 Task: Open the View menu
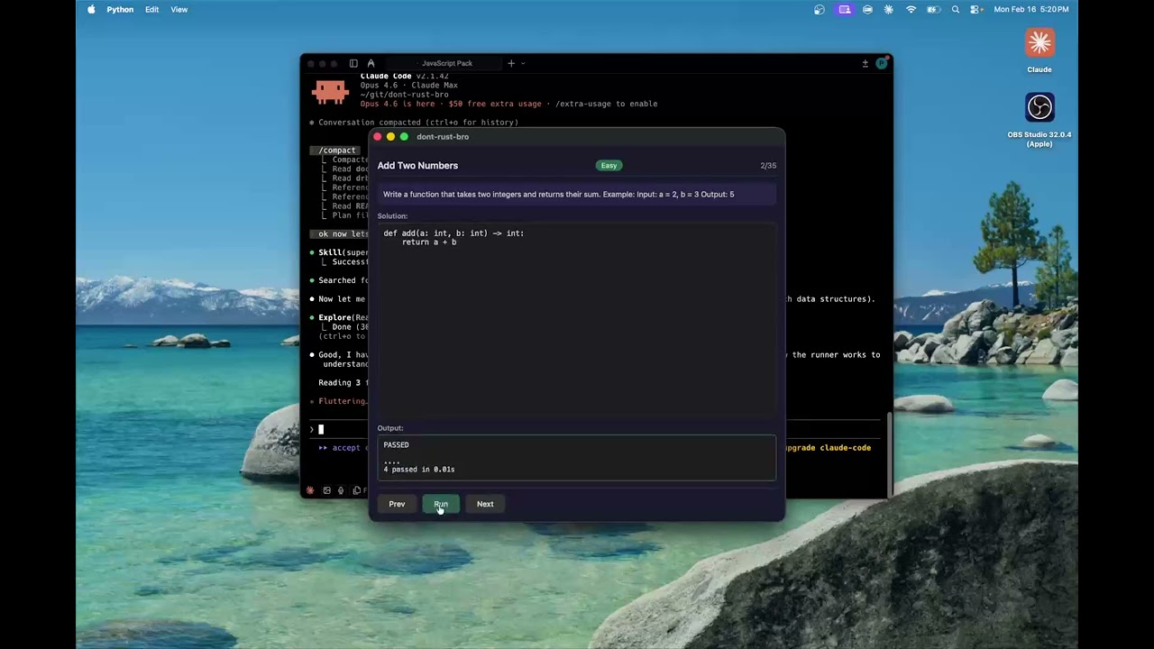[x=179, y=9]
